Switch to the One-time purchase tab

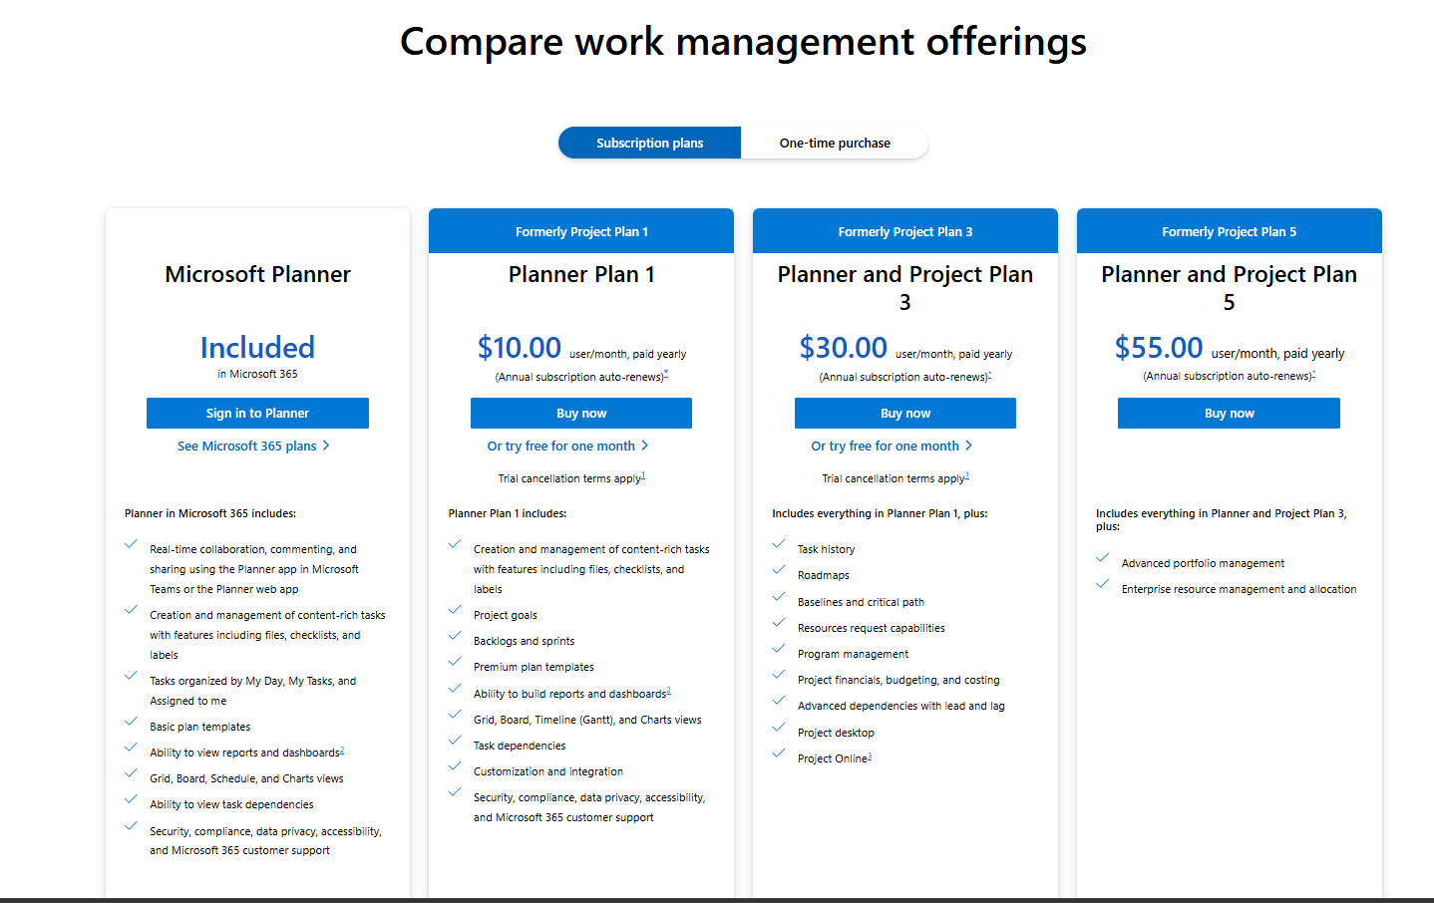(835, 143)
